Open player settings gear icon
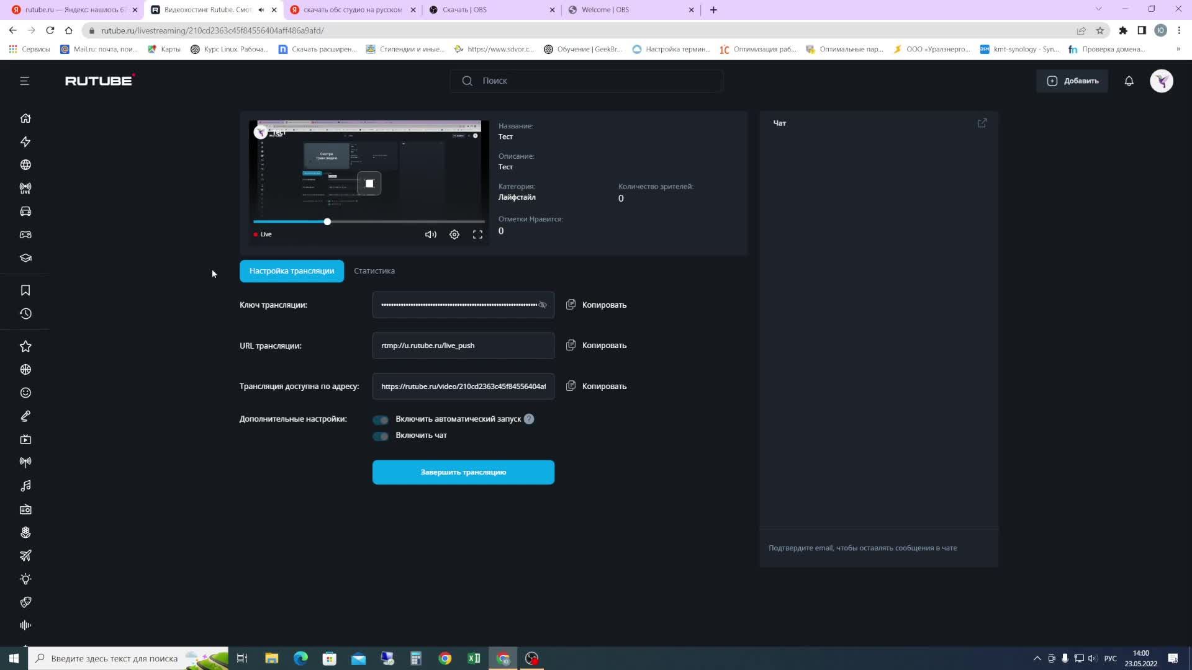 tap(454, 234)
